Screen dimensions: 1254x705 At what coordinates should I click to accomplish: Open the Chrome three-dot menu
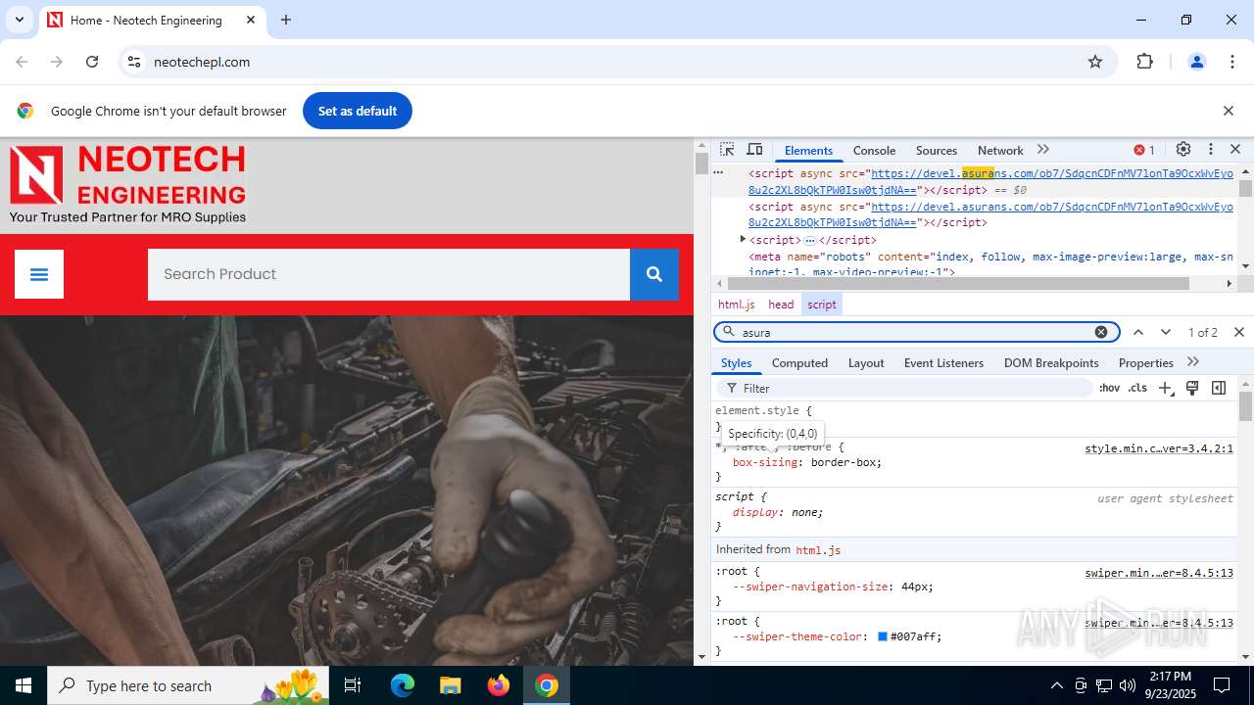(1232, 62)
